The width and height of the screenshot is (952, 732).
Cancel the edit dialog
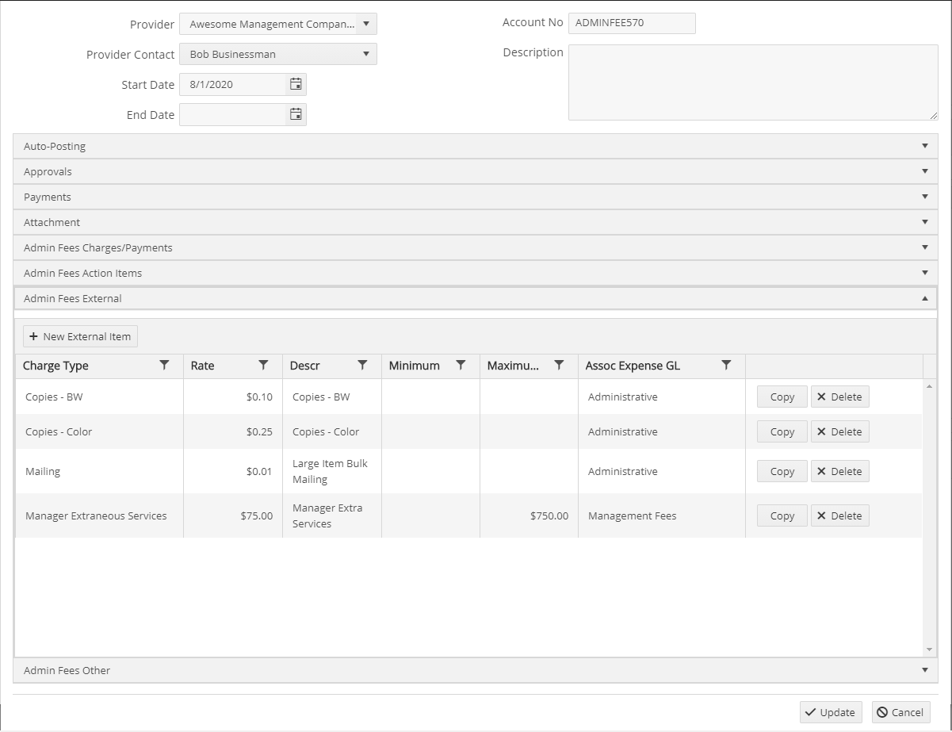[901, 712]
